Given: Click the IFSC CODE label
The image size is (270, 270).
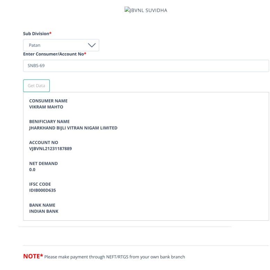Looking at the screenshot, I should [x=40, y=184].
